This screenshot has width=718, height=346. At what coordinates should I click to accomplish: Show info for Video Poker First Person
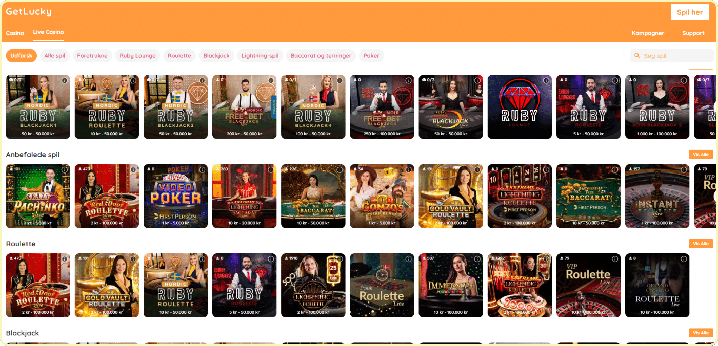click(202, 169)
